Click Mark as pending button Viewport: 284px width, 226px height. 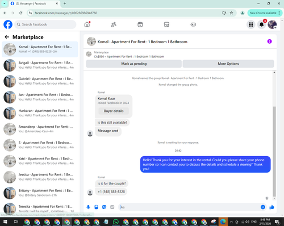tap(134, 64)
